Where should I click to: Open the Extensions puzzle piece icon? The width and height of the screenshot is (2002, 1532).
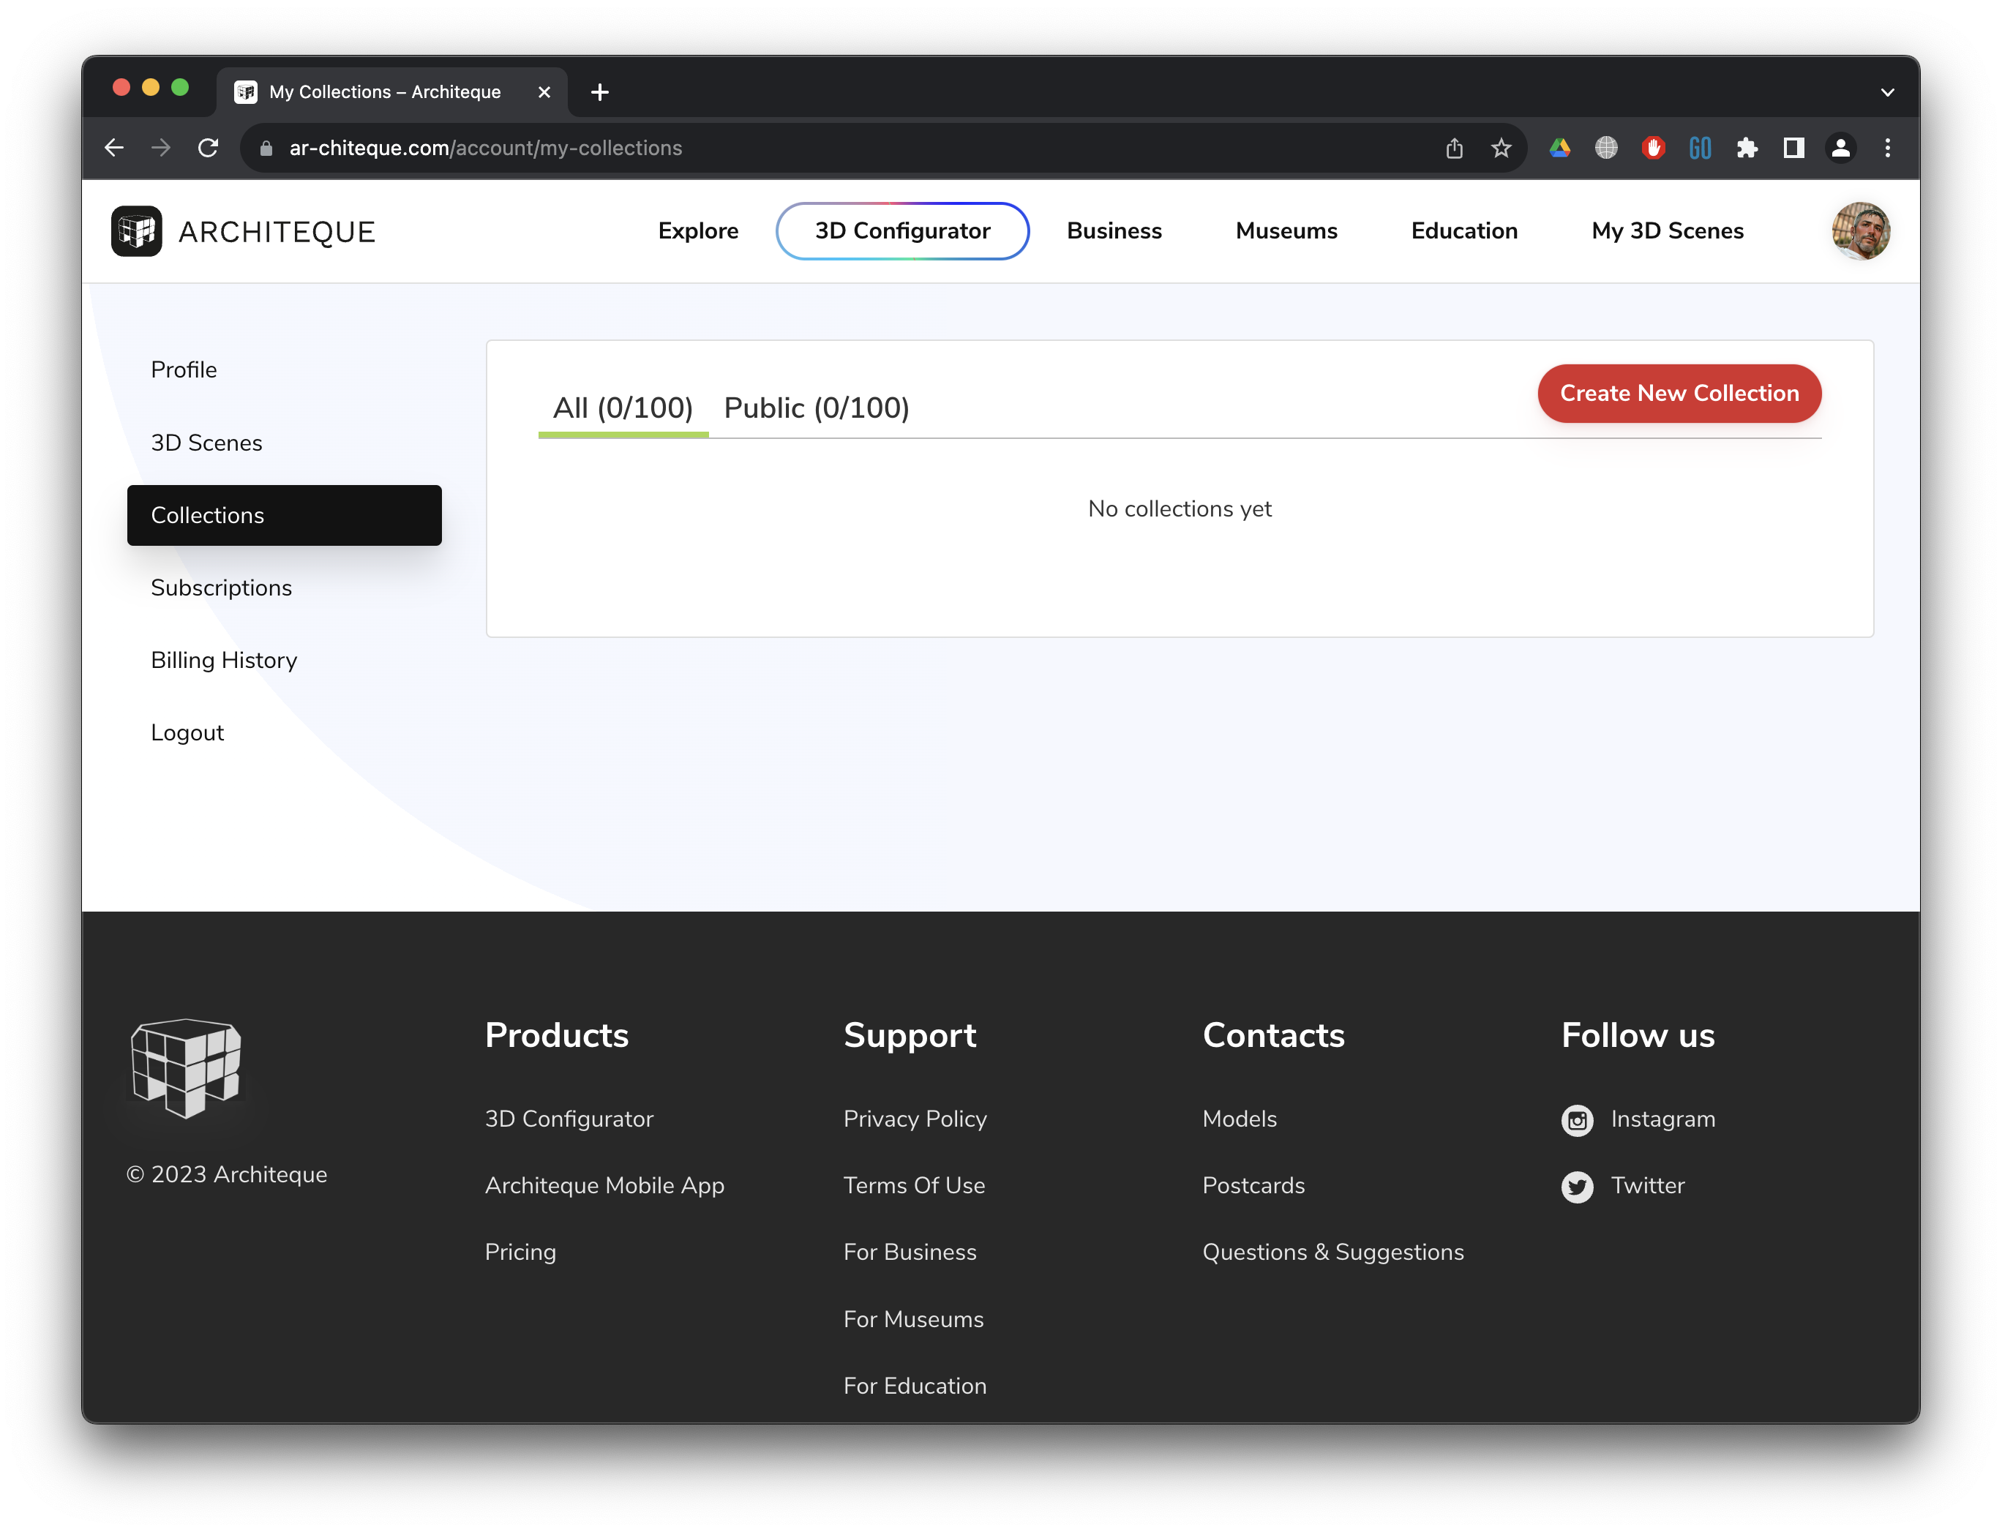(x=1747, y=148)
